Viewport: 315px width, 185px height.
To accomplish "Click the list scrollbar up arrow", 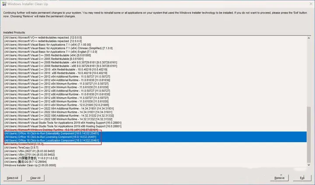I will (x=309, y=38).
